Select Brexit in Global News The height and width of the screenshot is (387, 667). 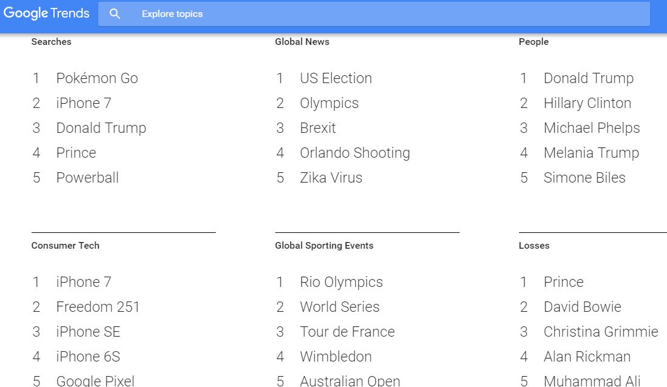point(318,128)
